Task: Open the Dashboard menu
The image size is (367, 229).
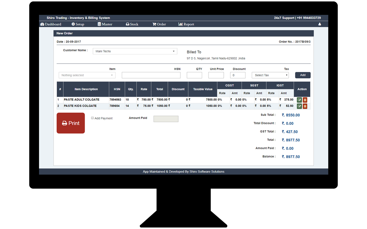Action: click(51, 24)
